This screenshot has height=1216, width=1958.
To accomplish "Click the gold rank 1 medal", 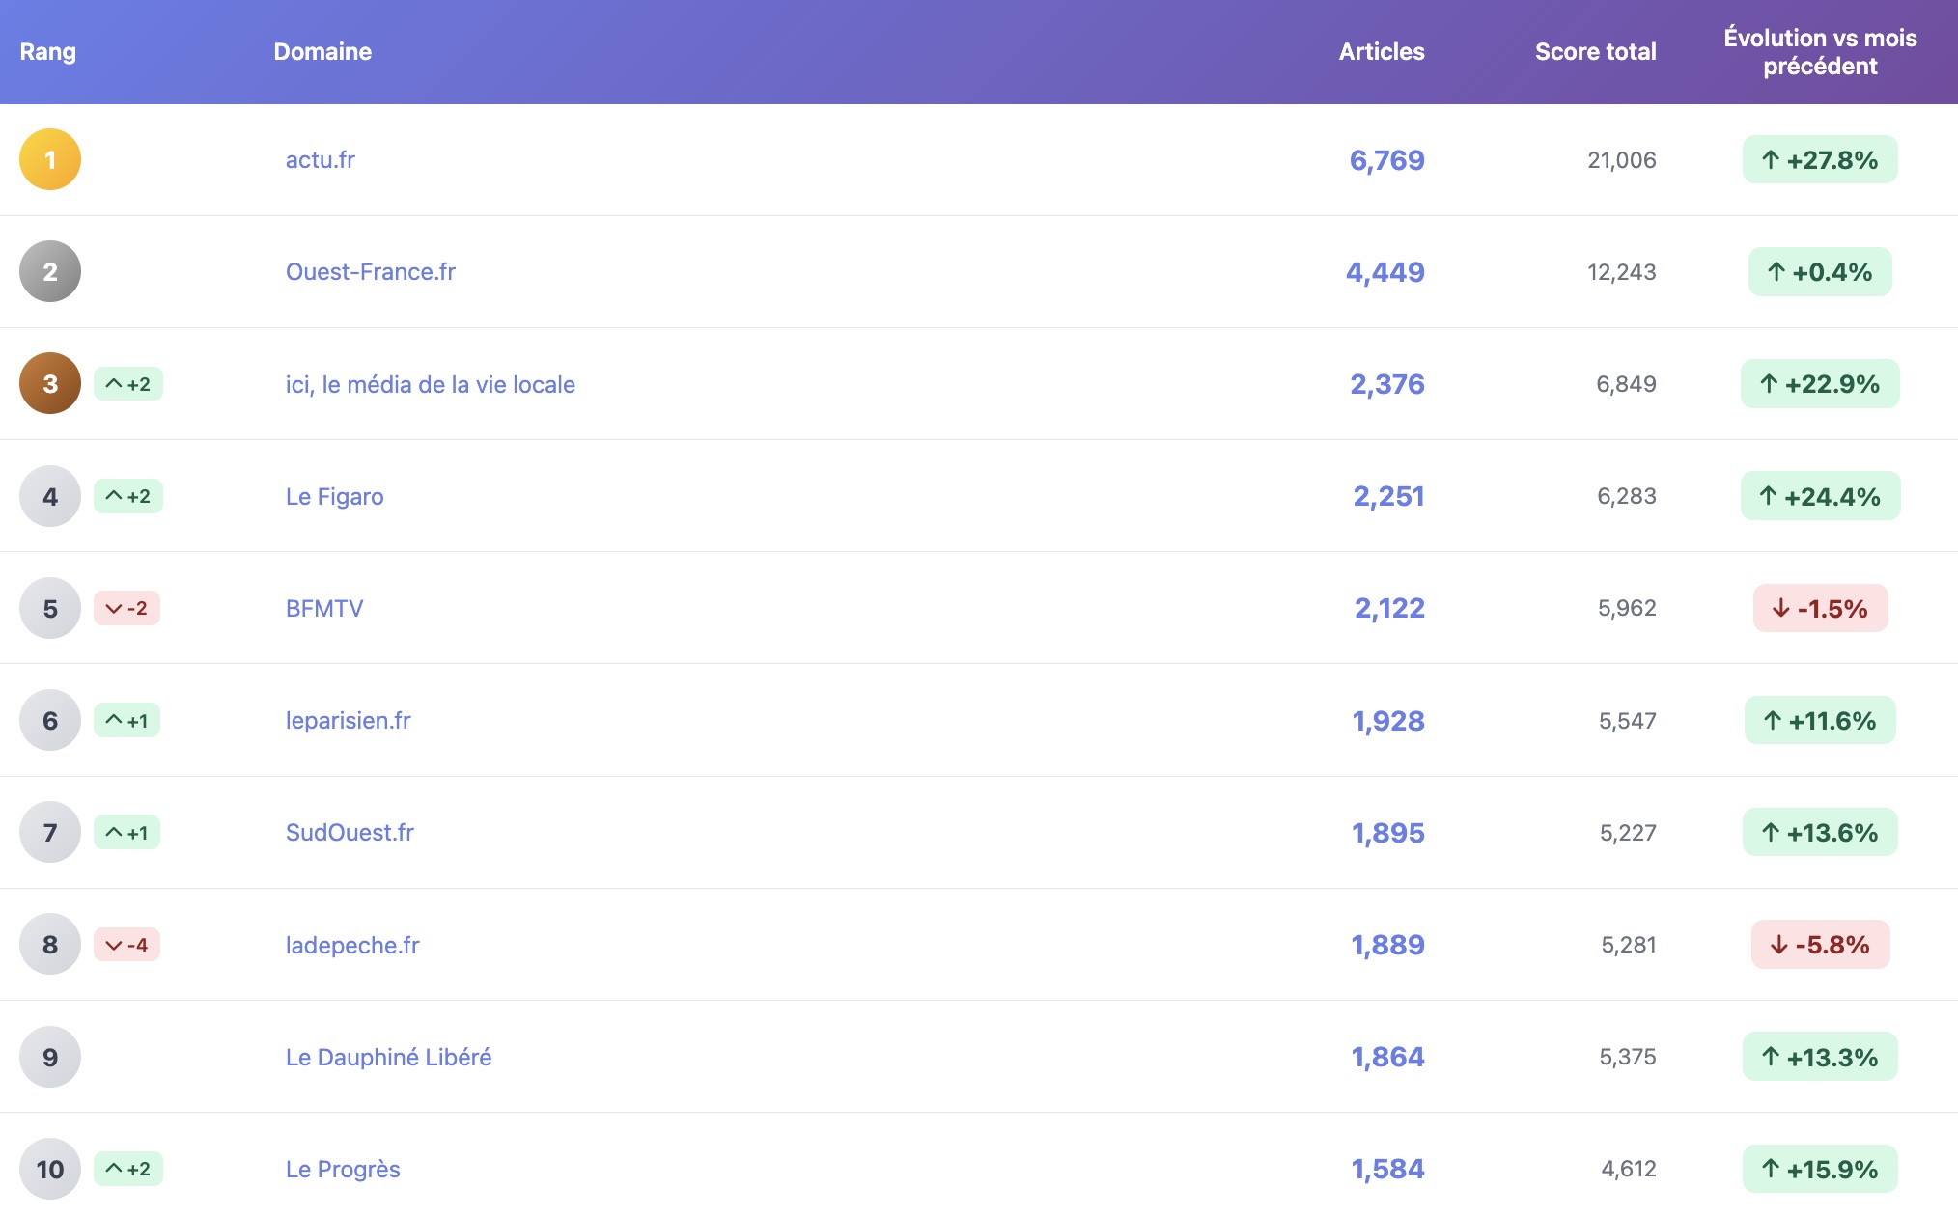I will pos(50,159).
